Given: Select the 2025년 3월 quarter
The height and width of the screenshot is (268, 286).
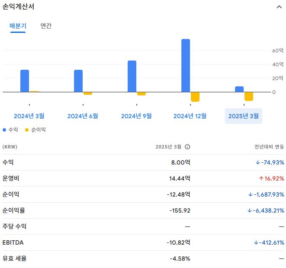Looking at the screenshot, I should [244, 116].
